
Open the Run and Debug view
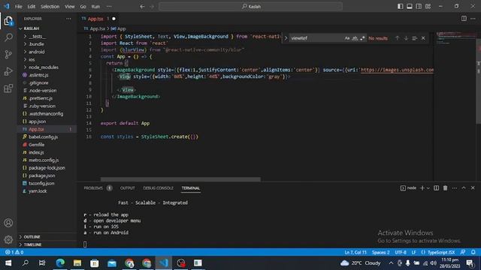tap(8, 71)
